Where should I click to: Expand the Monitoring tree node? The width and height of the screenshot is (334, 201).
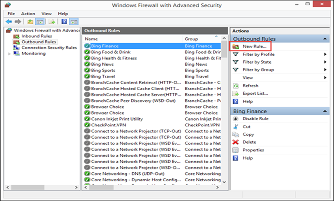pyautogui.click(x=9, y=54)
